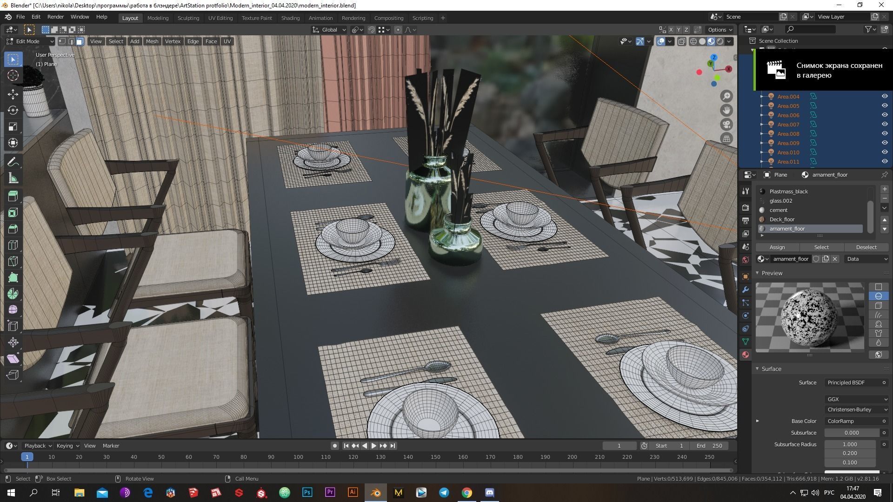The image size is (893, 502).
Task: Hide Area.006 with its eye icon
Action: [x=885, y=115]
